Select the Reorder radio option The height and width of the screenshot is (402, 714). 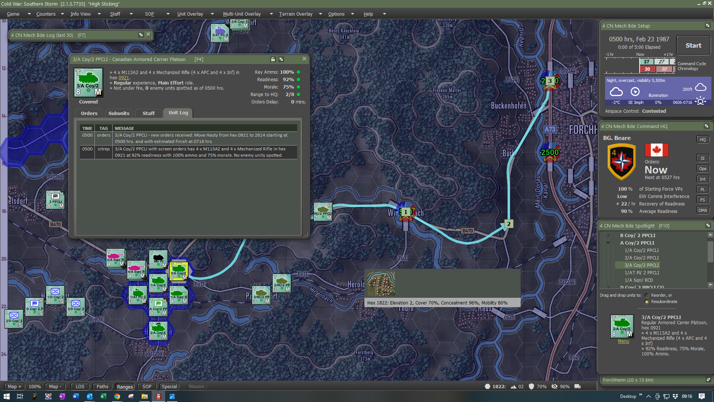tap(647, 296)
